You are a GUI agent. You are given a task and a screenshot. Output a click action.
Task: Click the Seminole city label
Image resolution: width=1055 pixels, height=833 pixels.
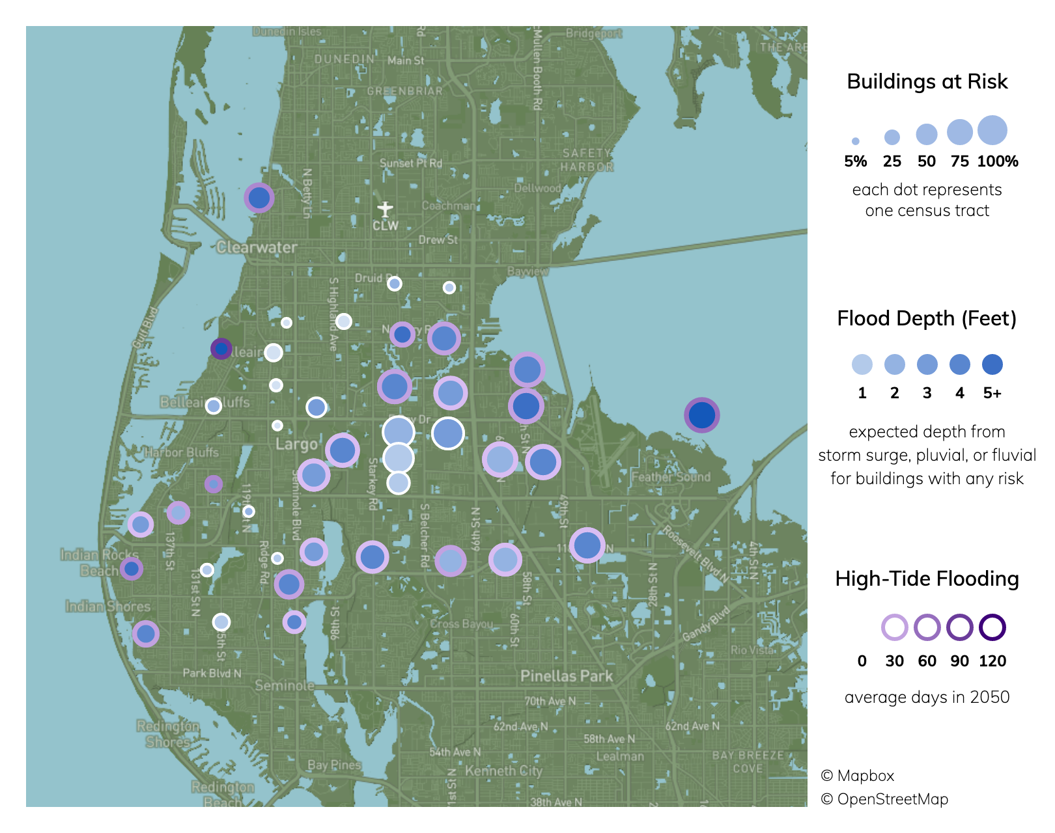click(x=285, y=686)
